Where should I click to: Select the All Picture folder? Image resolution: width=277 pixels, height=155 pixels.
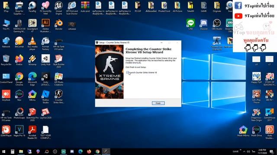pyautogui.click(x=177, y=7)
